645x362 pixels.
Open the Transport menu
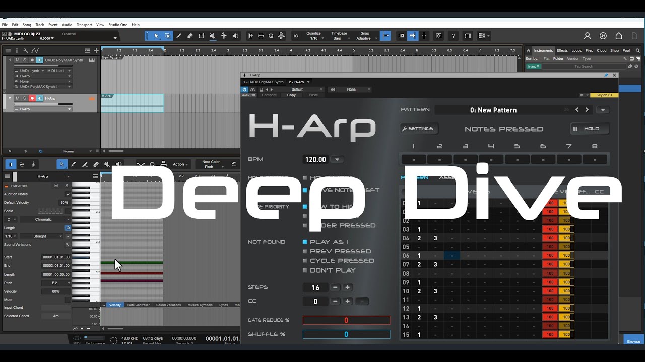(84, 25)
